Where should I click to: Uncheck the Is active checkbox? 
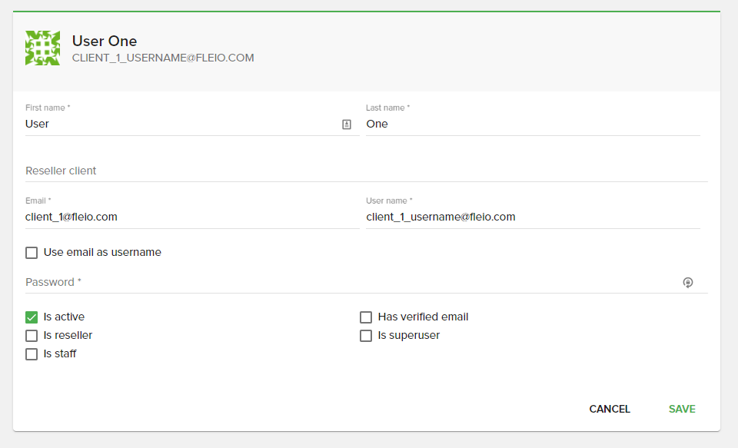point(32,317)
